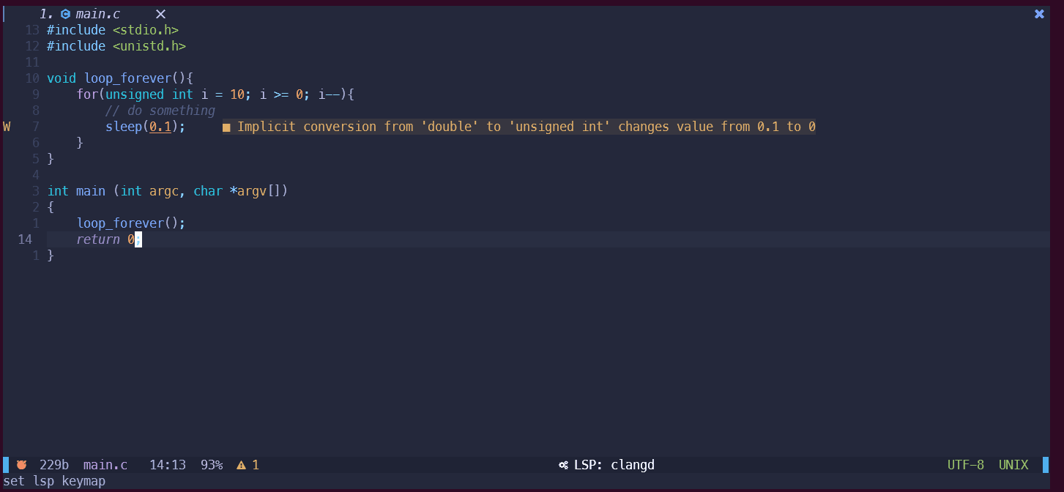The image size is (1064, 492).
Task: Close the main.c buffer tab
Action: click(161, 14)
